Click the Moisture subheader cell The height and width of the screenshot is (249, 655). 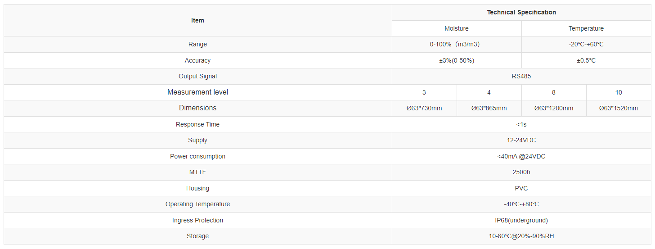pyautogui.click(x=457, y=28)
